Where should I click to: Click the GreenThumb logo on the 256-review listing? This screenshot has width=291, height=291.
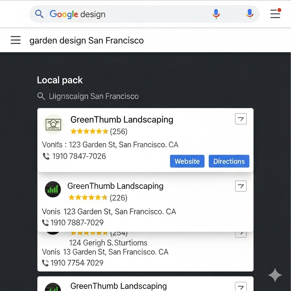53,124
